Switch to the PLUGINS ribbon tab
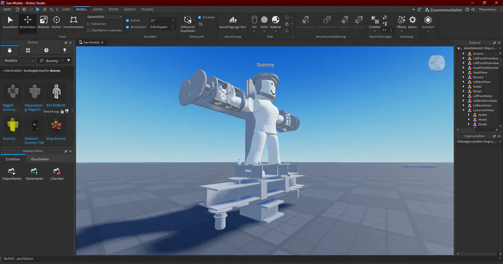This screenshot has height=264, width=503. 147,9
